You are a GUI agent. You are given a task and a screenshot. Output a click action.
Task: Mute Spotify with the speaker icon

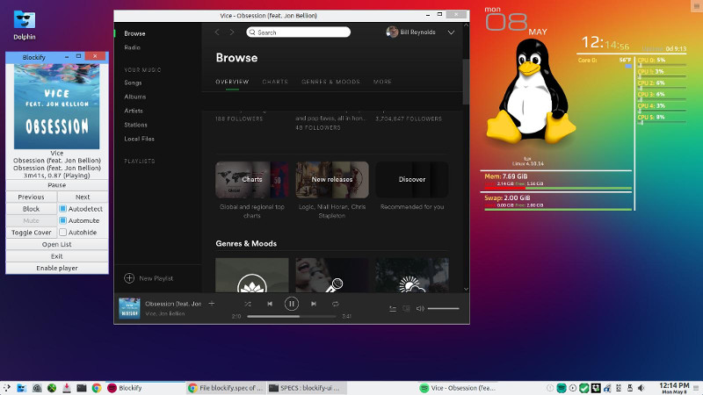(420, 308)
